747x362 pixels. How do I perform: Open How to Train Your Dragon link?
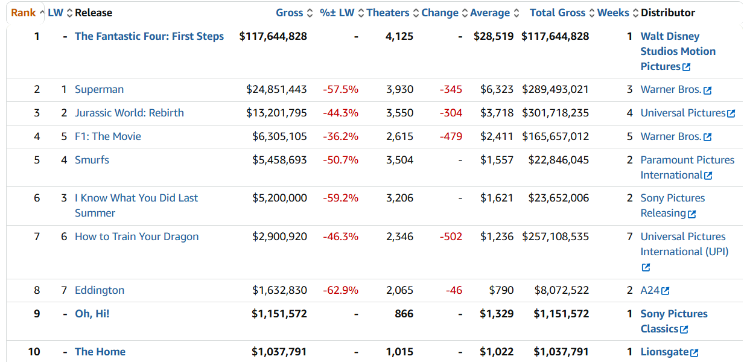click(x=136, y=237)
